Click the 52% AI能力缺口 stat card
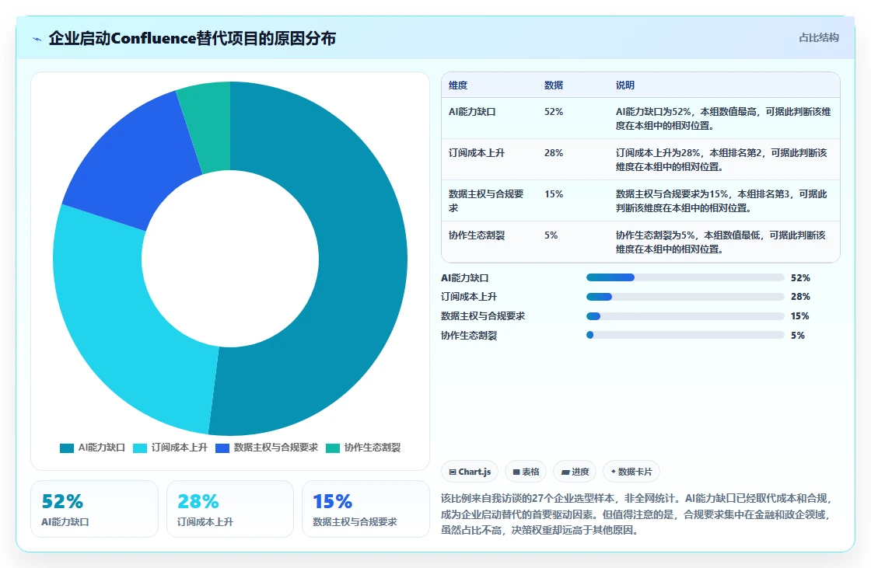Screen dimensions: 871x568 [94, 509]
